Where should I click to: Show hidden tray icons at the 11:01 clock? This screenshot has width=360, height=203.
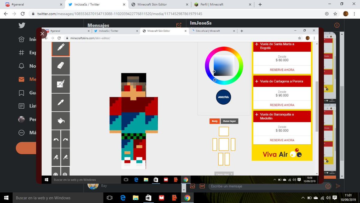coord(303,198)
